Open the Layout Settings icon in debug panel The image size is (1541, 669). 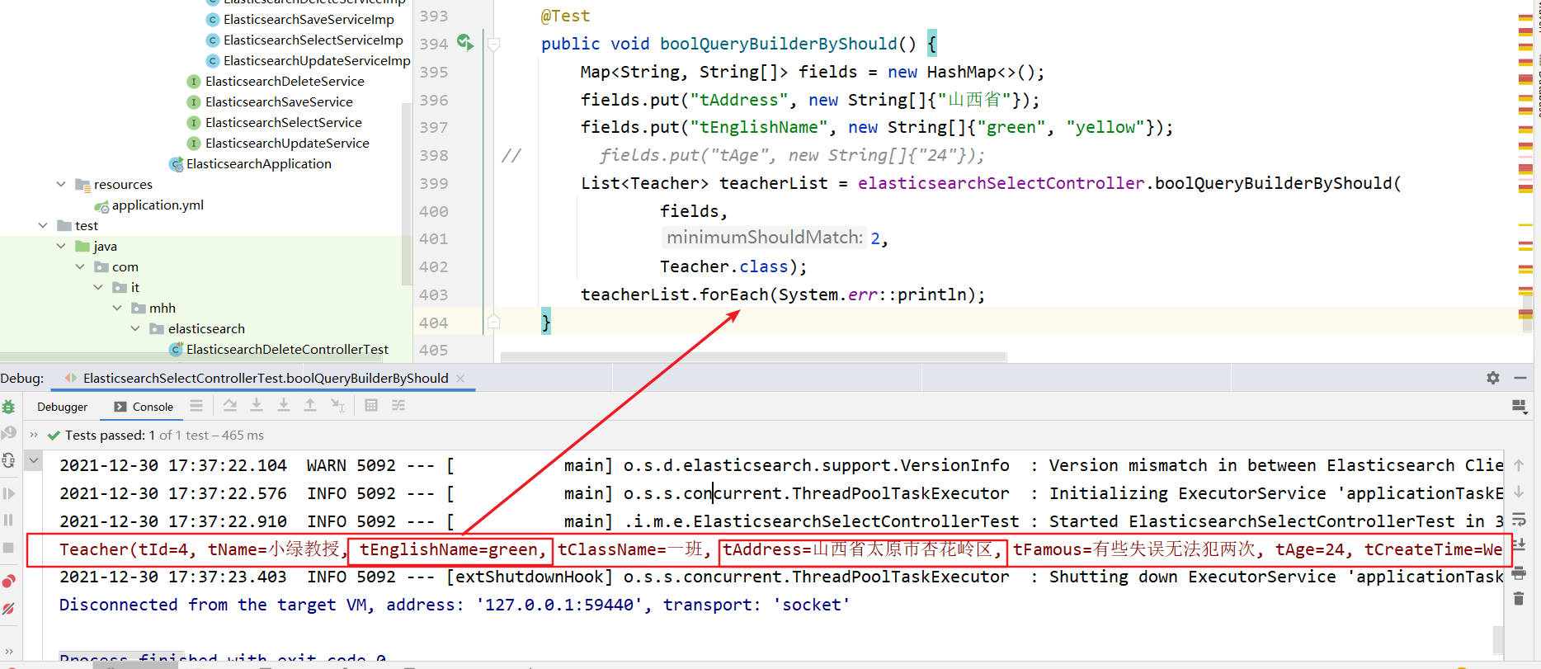1520,406
